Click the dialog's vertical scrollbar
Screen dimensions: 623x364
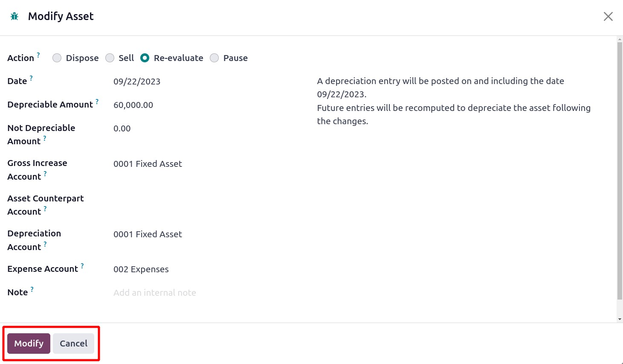[x=620, y=171]
